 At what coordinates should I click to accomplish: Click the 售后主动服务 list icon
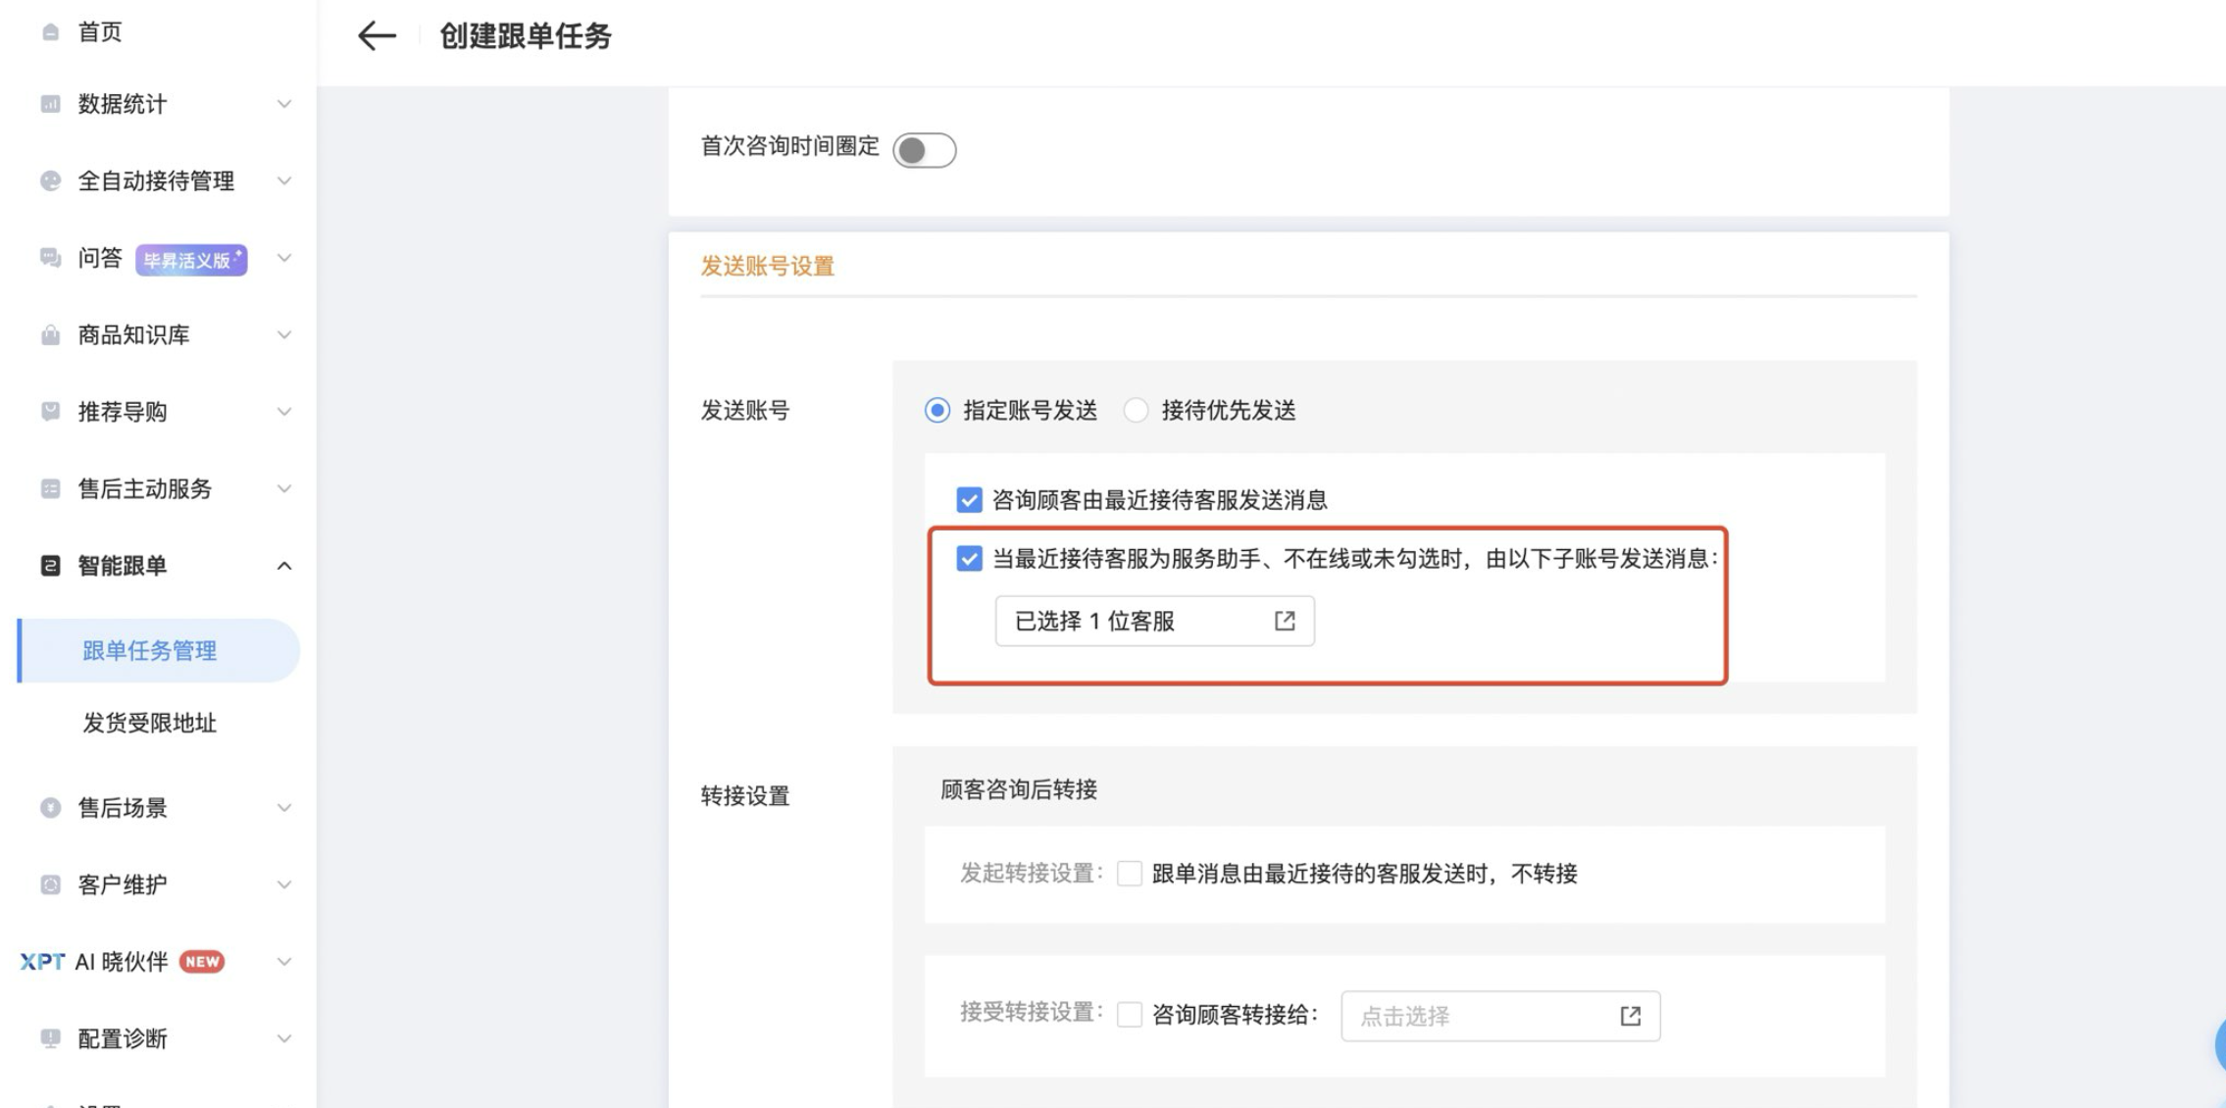coord(50,488)
